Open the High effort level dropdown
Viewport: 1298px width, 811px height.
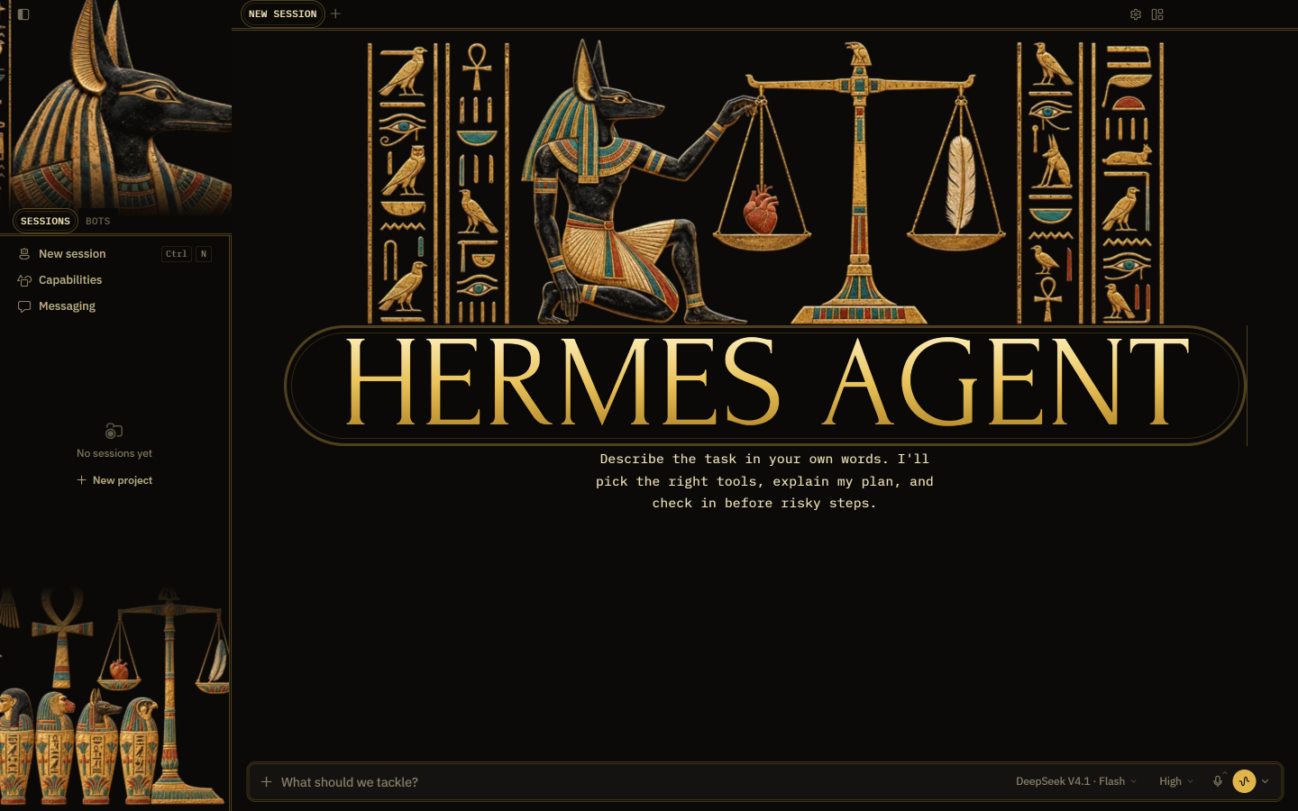(x=1176, y=781)
